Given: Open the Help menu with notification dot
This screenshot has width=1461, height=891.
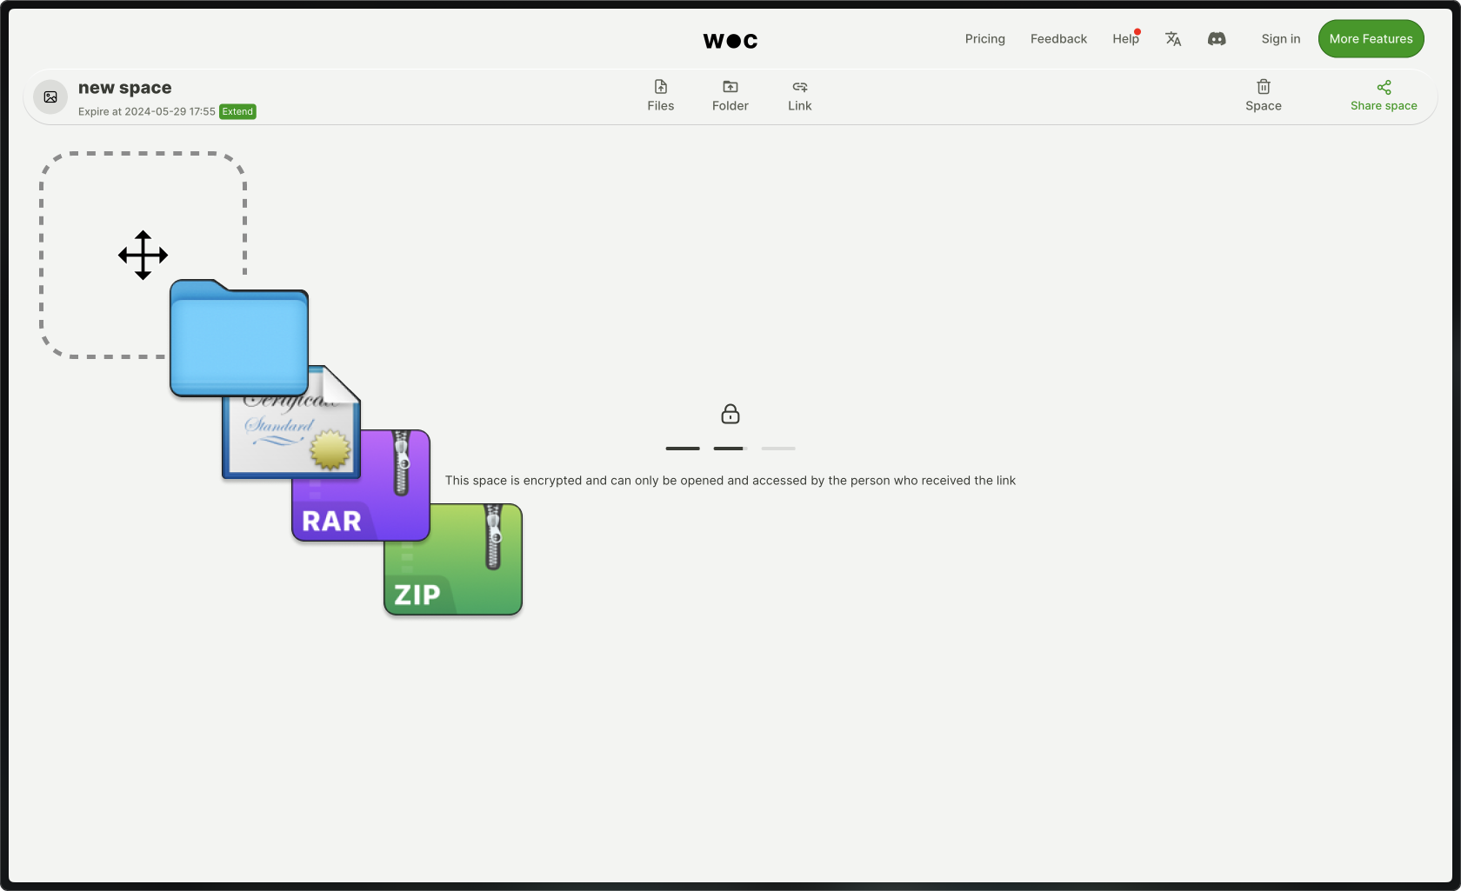Looking at the screenshot, I should [x=1124, y=38].
